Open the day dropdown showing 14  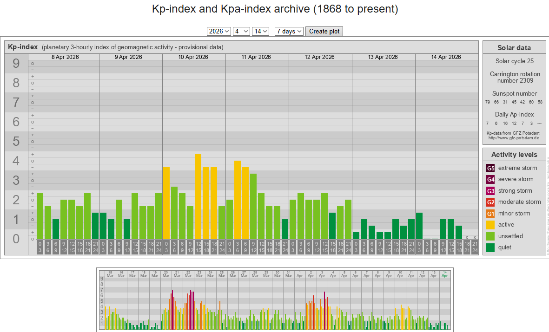tap(260, 31)
